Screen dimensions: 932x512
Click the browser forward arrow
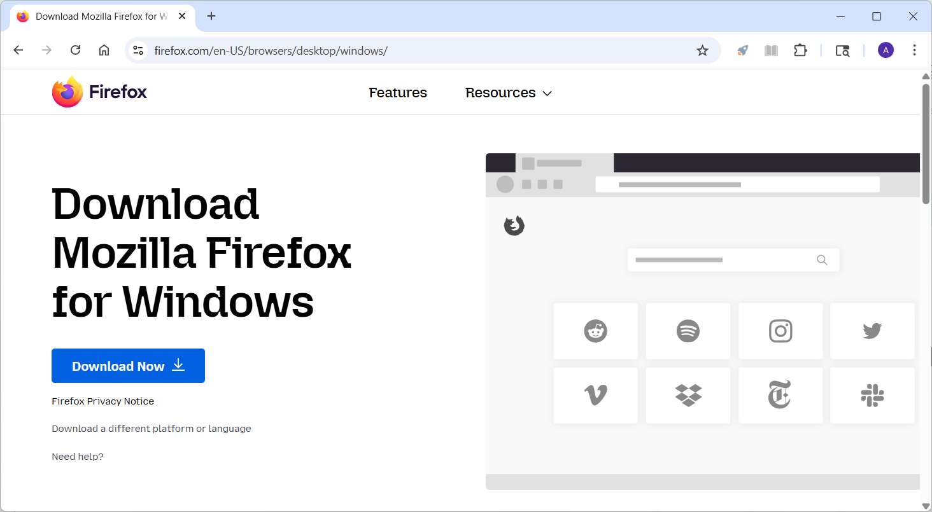click(x=46, y=50)
